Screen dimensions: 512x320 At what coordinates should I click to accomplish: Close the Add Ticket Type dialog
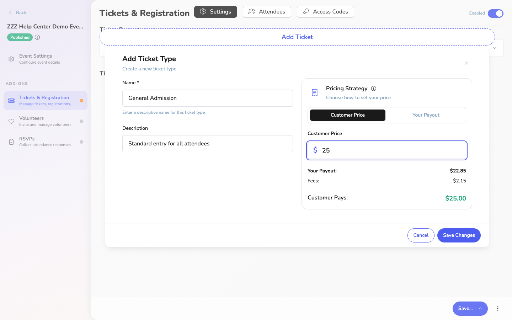tap(466, 63)
